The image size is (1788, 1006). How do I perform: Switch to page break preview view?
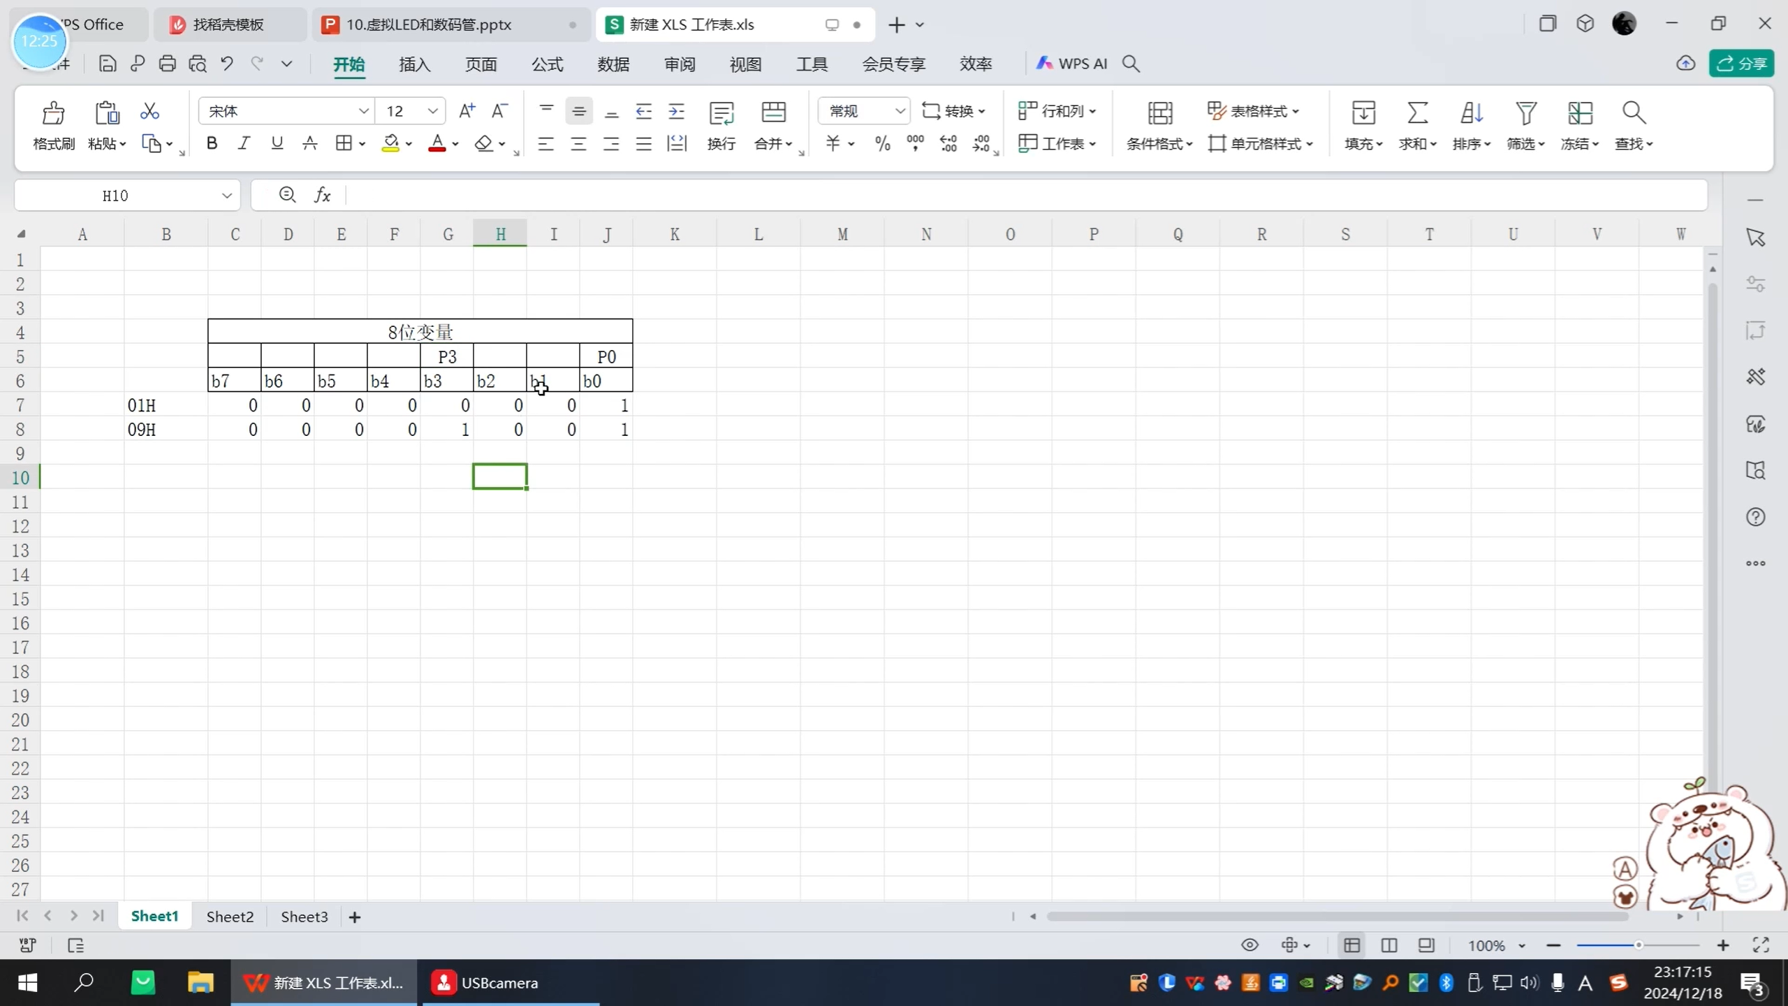point(1388,945)
